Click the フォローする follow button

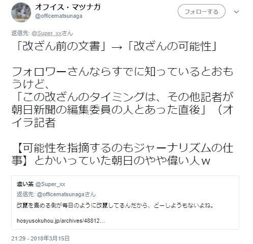tap(202, 12)
